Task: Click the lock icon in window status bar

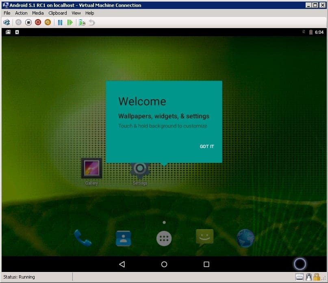Action: click(317, 277)
